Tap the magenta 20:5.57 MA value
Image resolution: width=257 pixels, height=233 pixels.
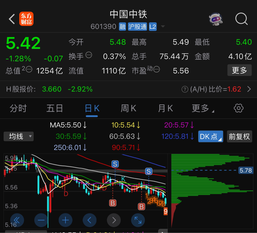179,125
